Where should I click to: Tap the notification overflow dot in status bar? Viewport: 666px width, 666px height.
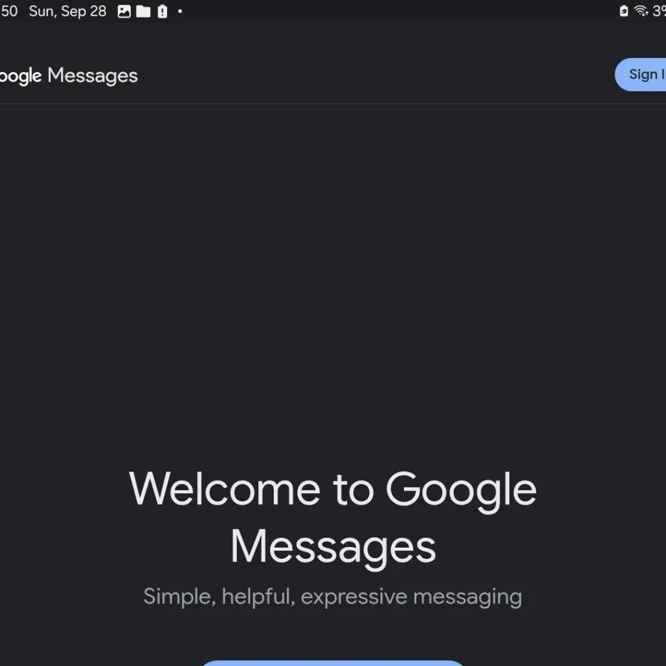[180, 12]
